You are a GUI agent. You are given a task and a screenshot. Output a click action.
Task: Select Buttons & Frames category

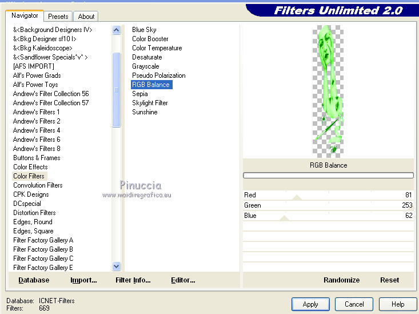pos(37,158)
